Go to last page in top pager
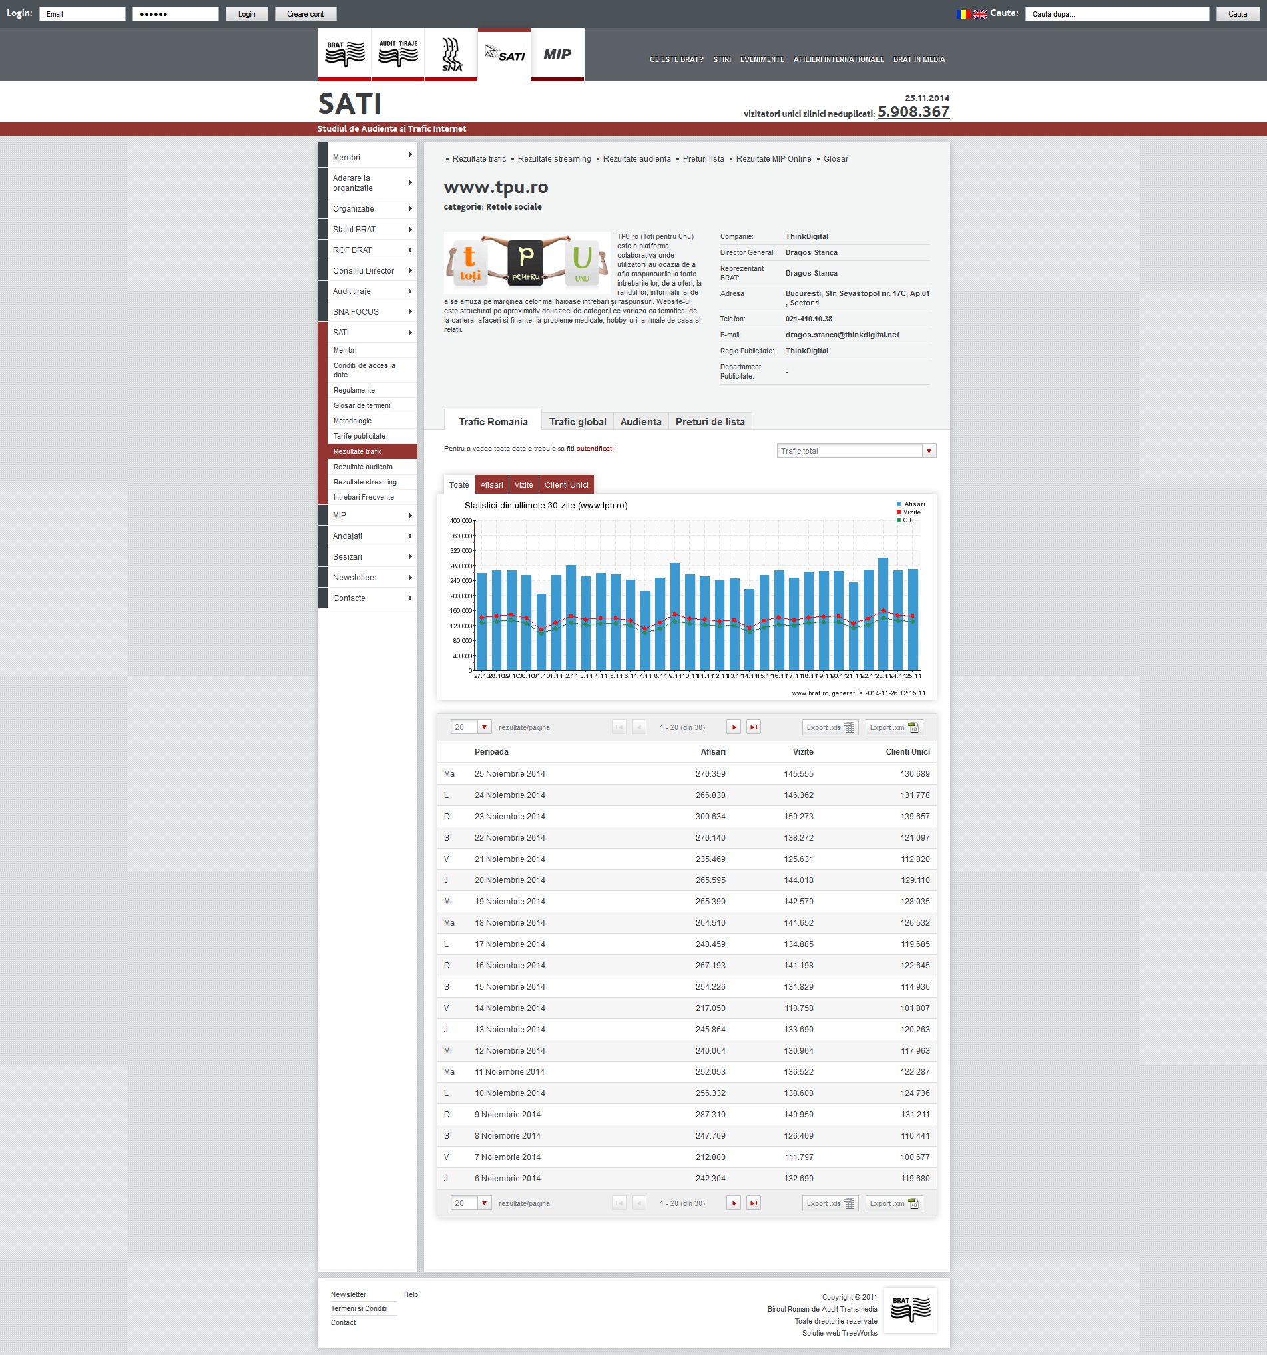This screenshot has height=1355, width=1267. coord(754,727)
